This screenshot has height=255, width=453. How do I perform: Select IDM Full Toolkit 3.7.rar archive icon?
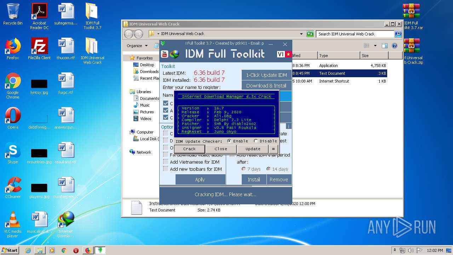tap(412, 16)
